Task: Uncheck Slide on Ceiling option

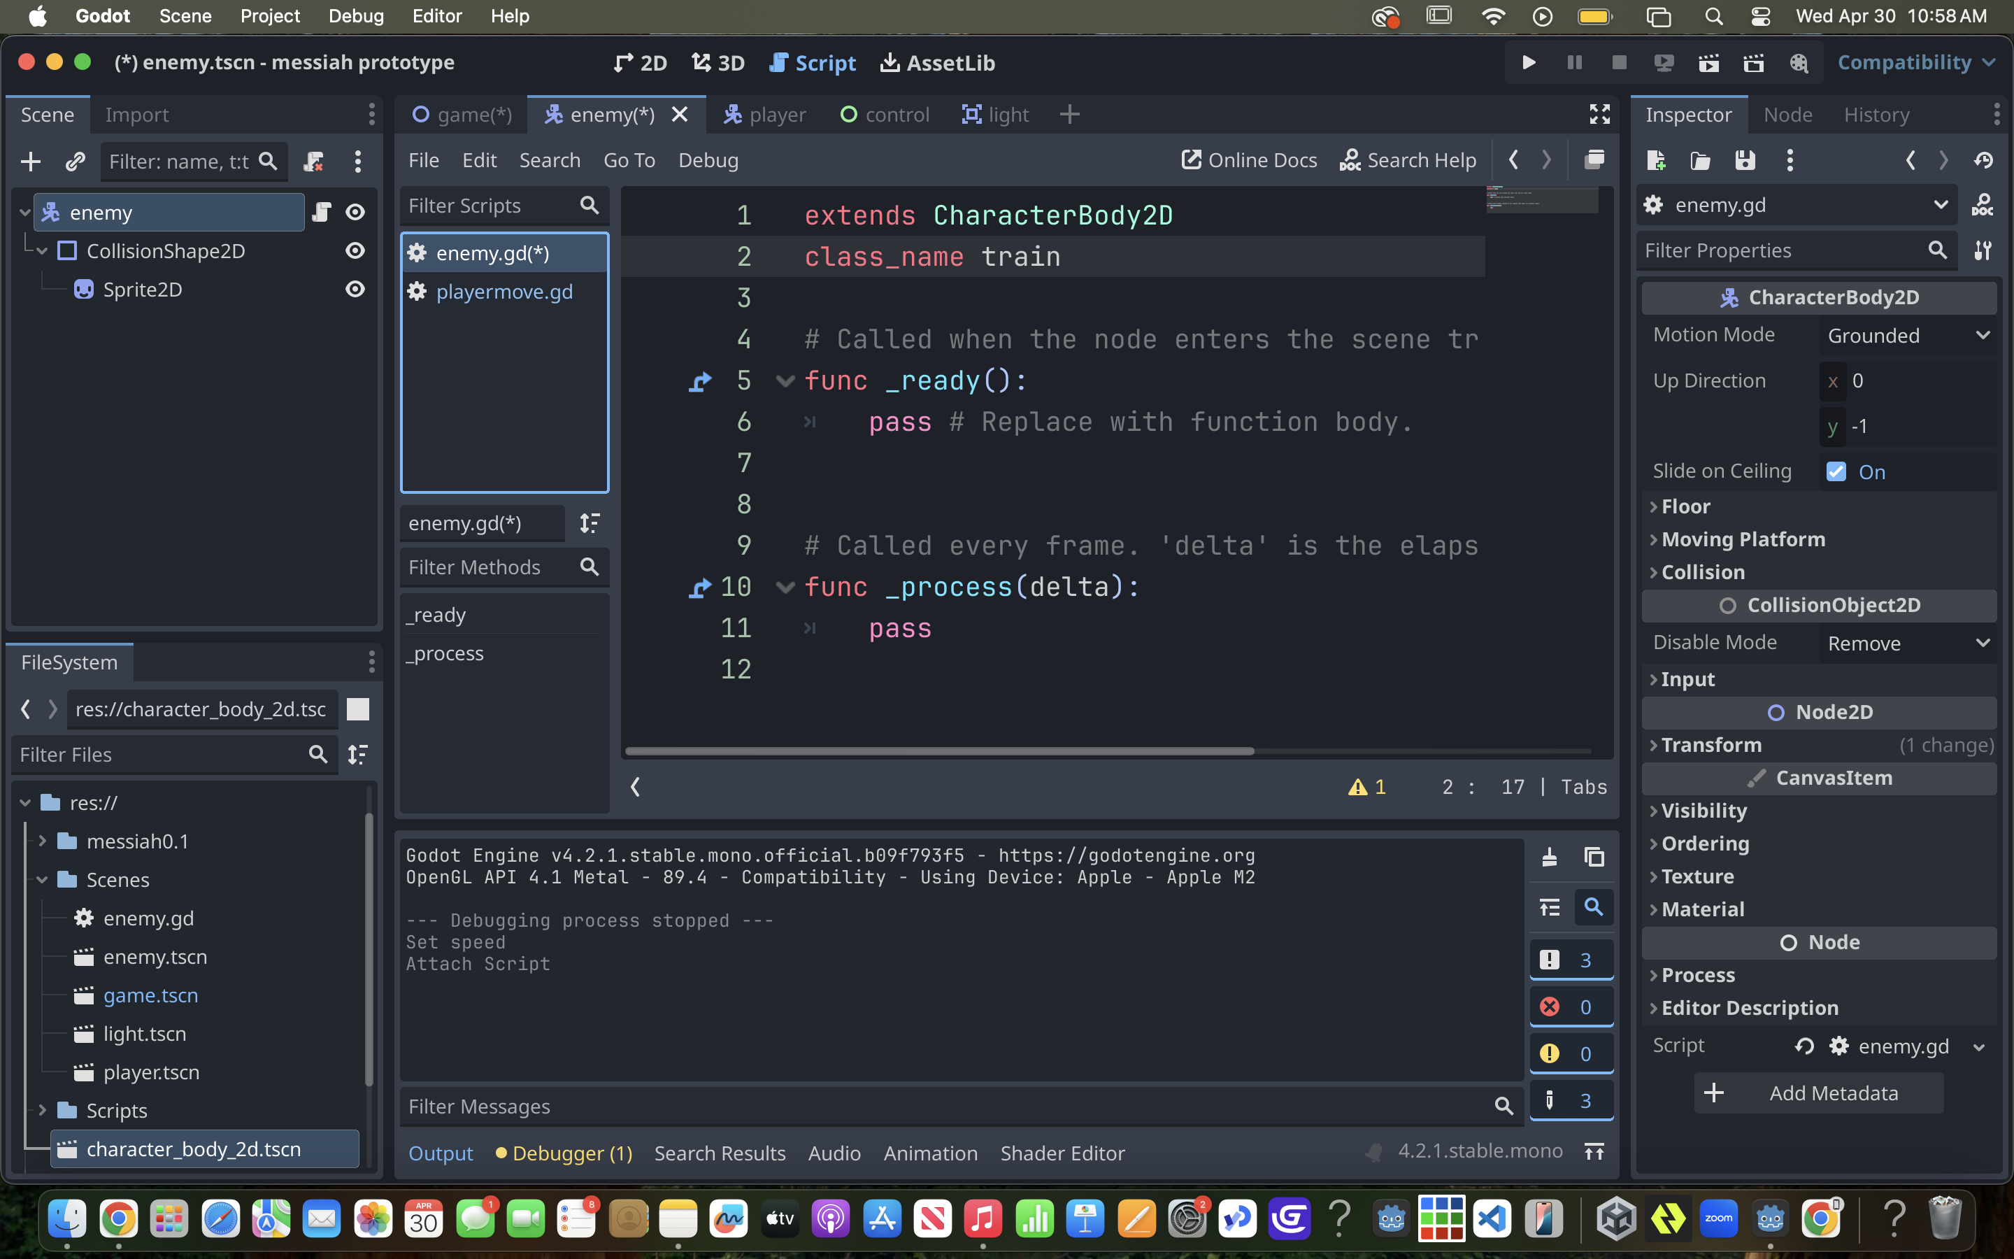Action: (x=1836, y=471)
